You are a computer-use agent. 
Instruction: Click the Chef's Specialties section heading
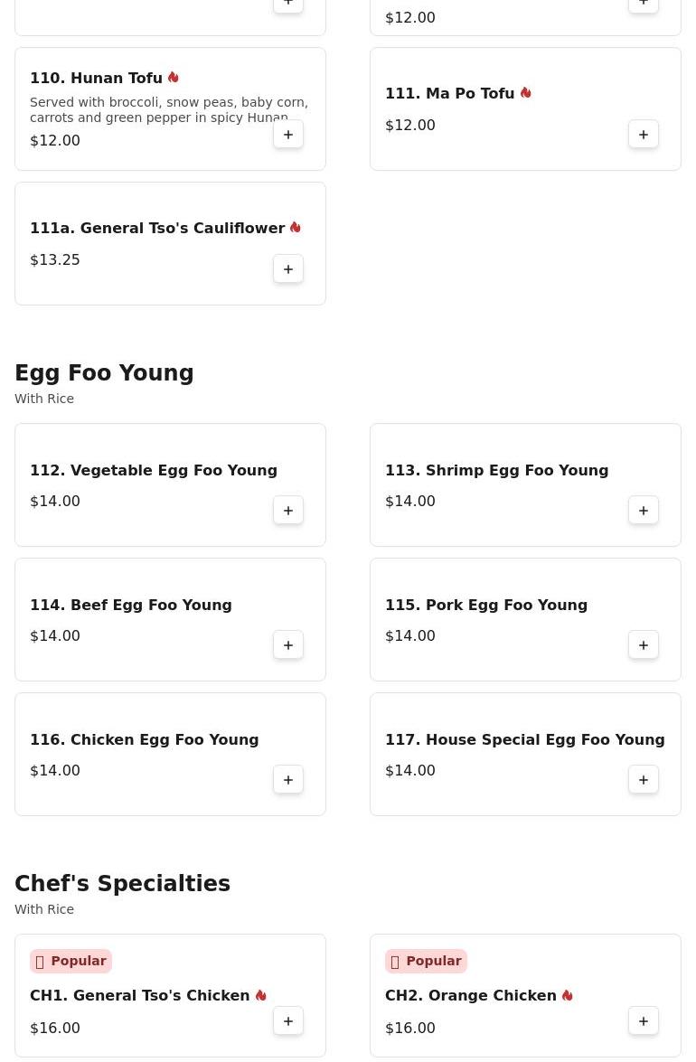click(123, 883)
